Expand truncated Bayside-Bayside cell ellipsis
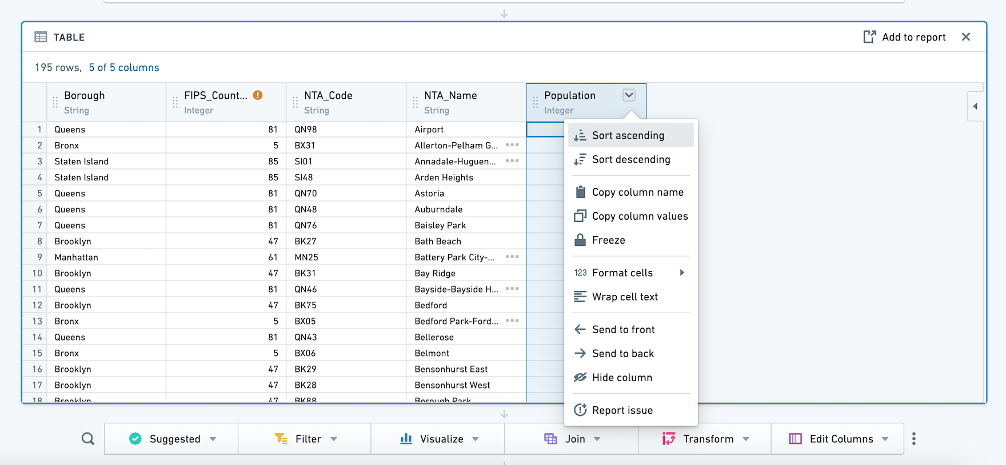 point(512,289)
